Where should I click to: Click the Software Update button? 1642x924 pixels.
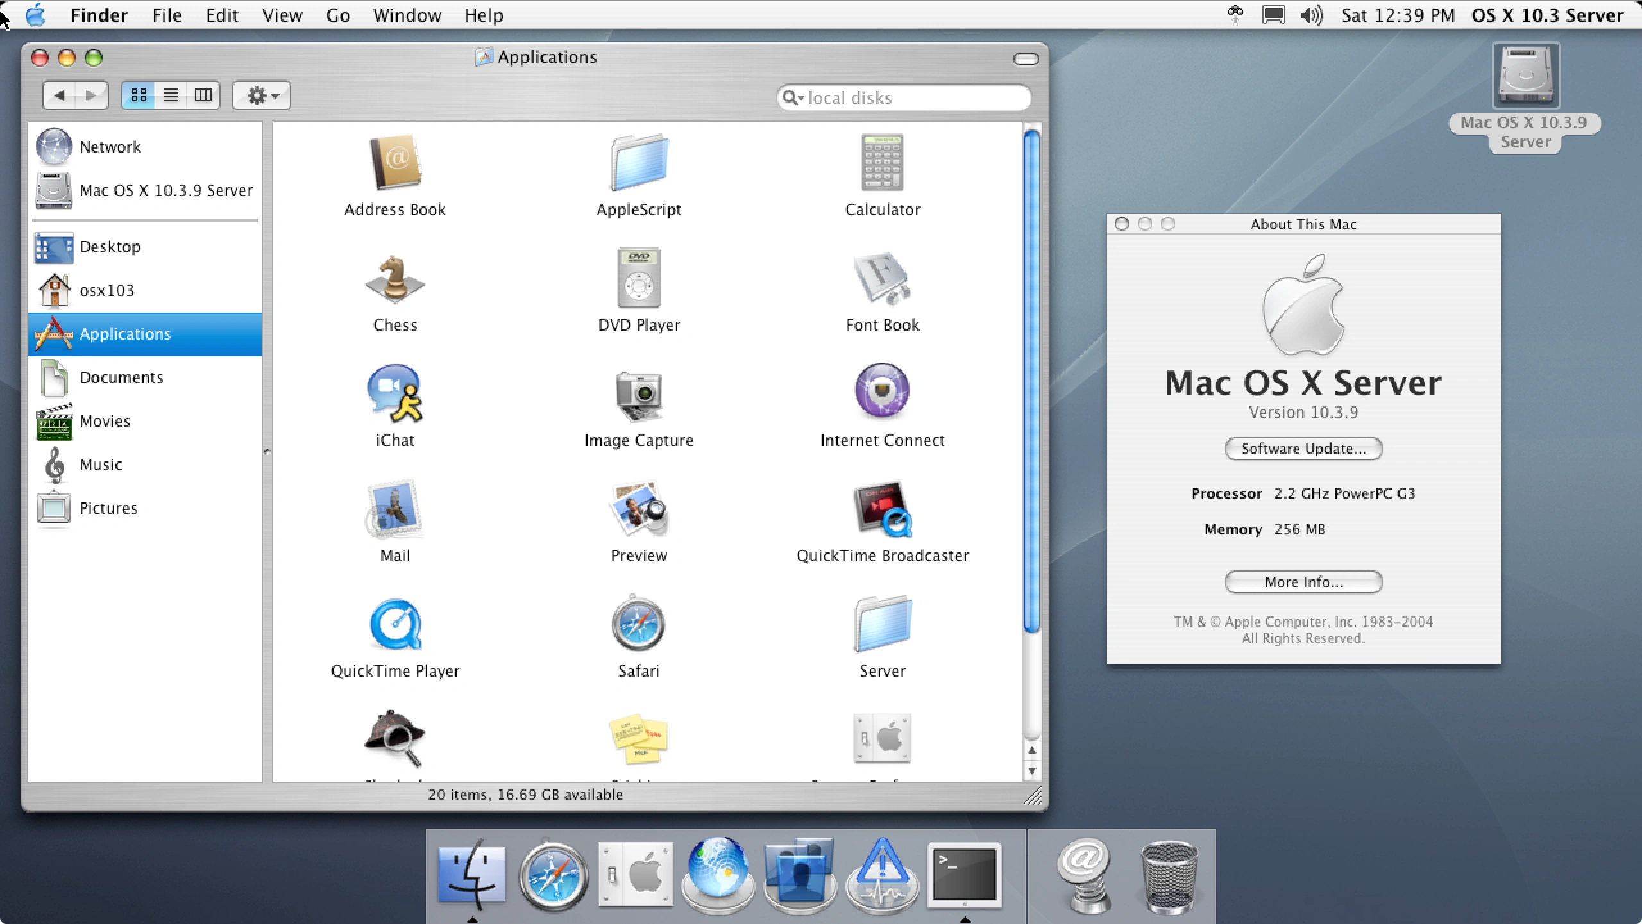coord(1303,449)
